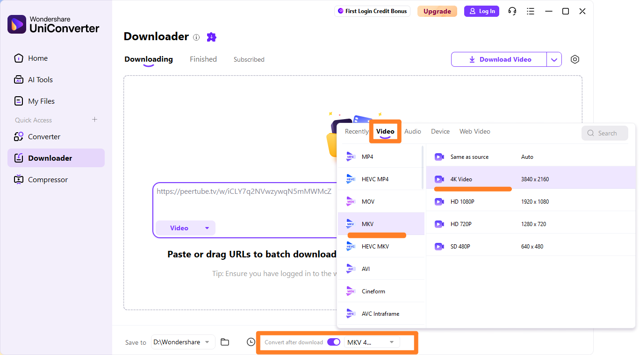Viewport: 639px width, 355px height.
Task: Open the main menu list icon
Action: pos(531,11)
